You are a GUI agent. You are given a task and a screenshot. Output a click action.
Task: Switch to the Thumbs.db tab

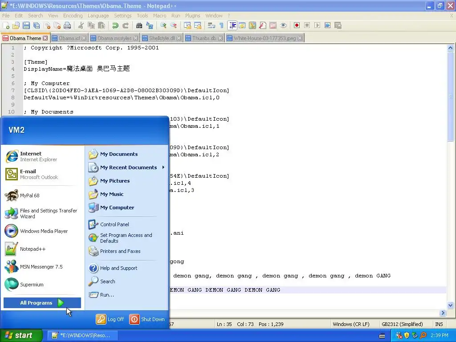pyautogui.click(x=204, y=38)
